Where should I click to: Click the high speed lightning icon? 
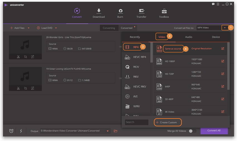(21, 131)
